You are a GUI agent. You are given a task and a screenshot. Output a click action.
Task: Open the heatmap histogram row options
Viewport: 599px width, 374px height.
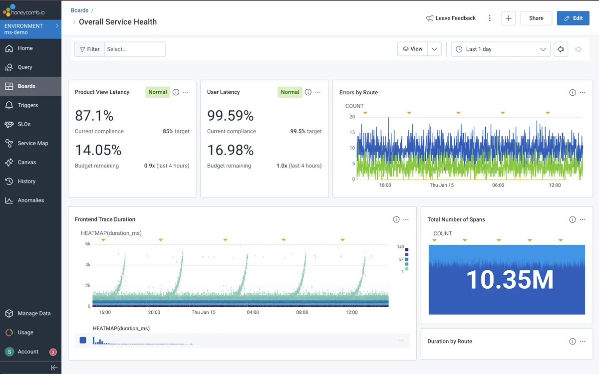(401, 341)
